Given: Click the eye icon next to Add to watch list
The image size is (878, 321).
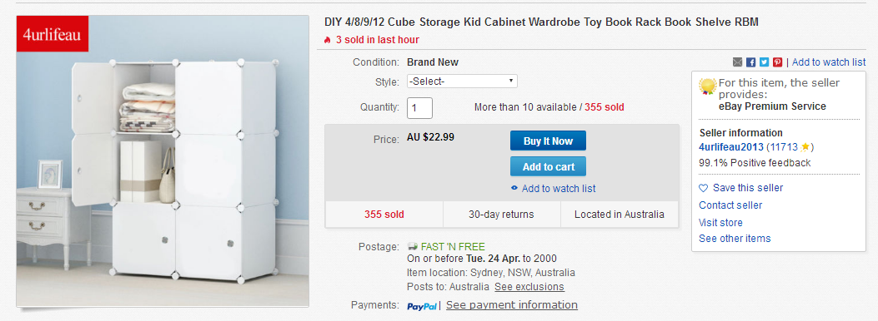Looking at the screenshot, I should coord(514,188).
